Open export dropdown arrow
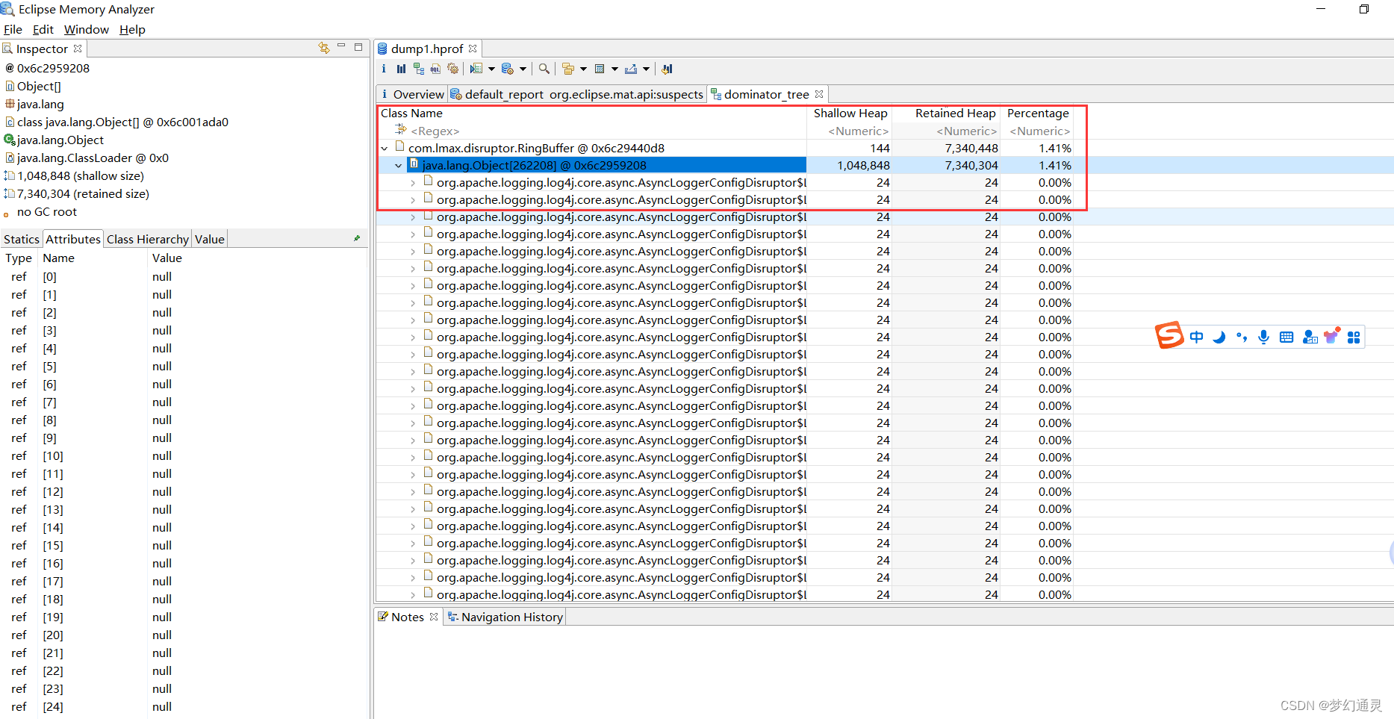Viewport: 1394px width, 719px height. 646,69
